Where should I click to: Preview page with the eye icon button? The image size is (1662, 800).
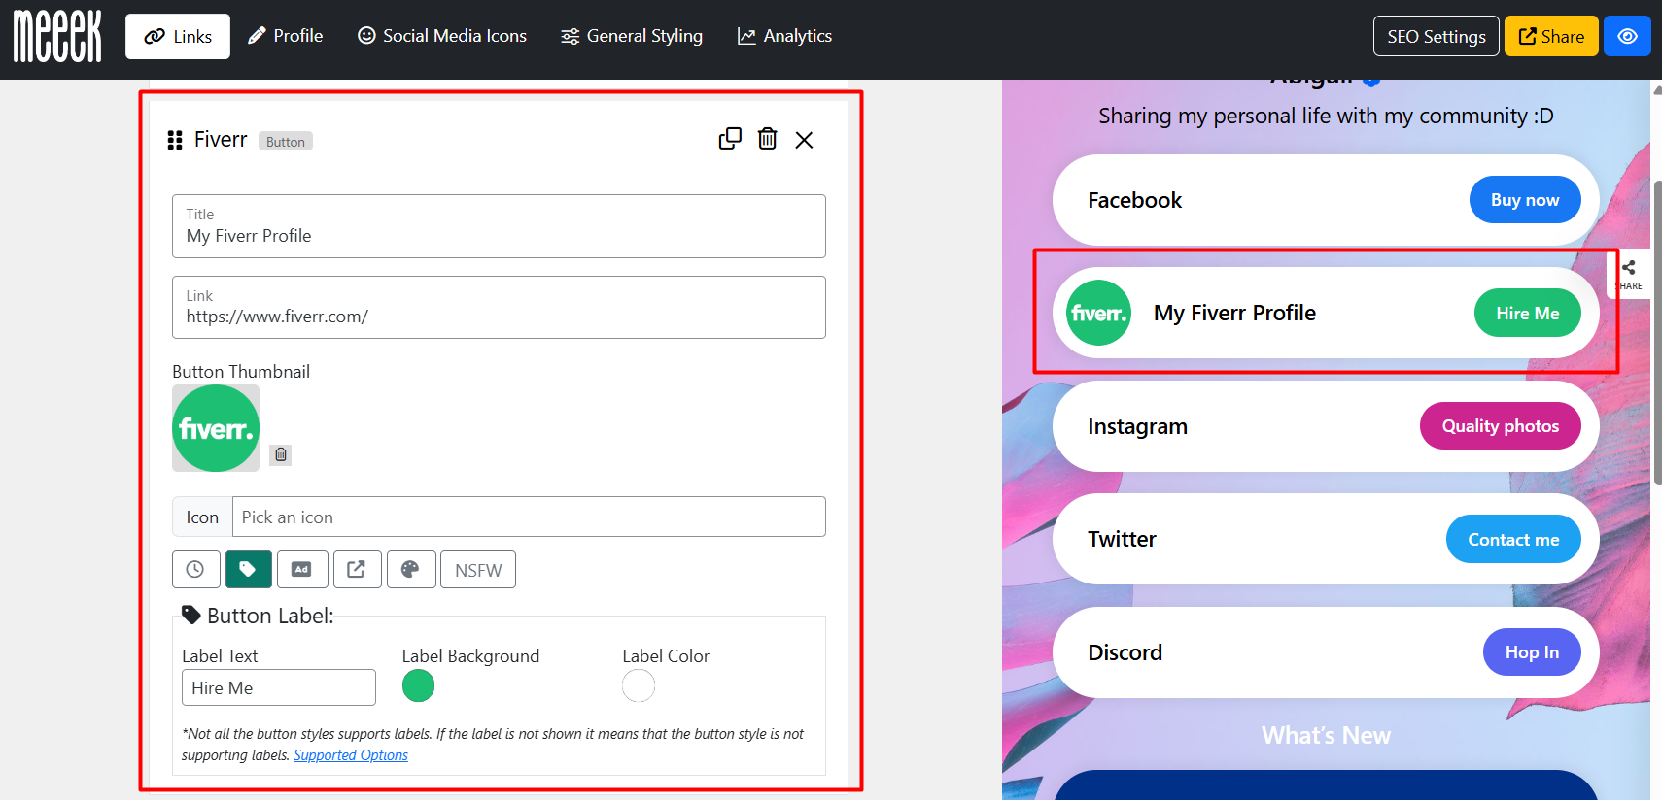point(1627,36)
